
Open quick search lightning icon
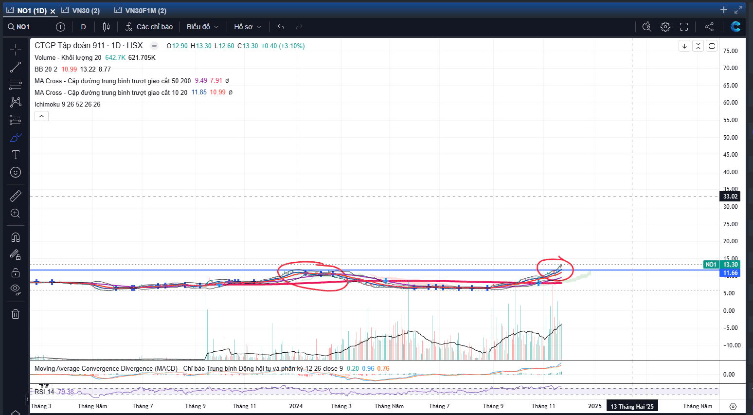click(x=646, y=27)
